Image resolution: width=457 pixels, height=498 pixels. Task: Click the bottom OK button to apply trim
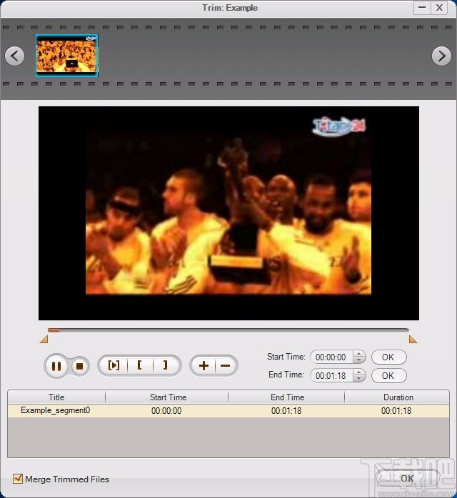tap(407, 478)
